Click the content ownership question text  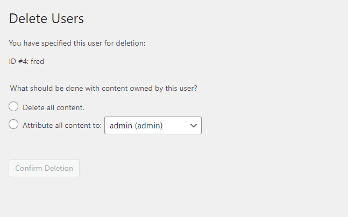click(104, 89)
